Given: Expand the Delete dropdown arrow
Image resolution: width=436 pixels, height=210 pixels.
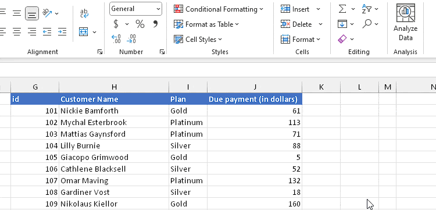Looking at the screenshot, I should [320, 24].
